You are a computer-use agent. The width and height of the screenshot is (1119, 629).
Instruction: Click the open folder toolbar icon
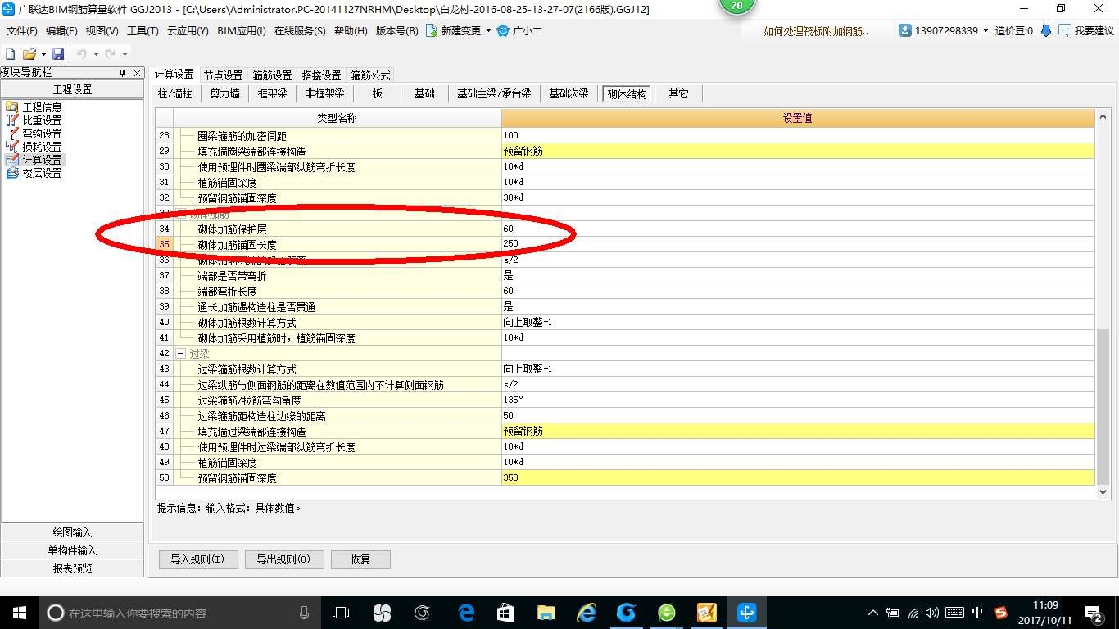29,54
